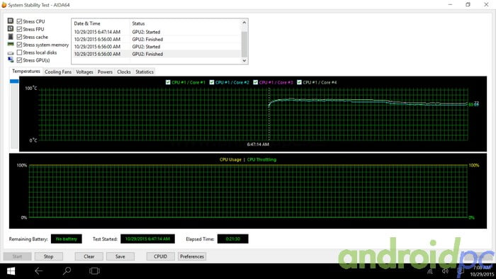The height and width of the screenshot is (279, 496).
Task: Uncheck Stress cache checkbox
Action: (x=19, y=37)
